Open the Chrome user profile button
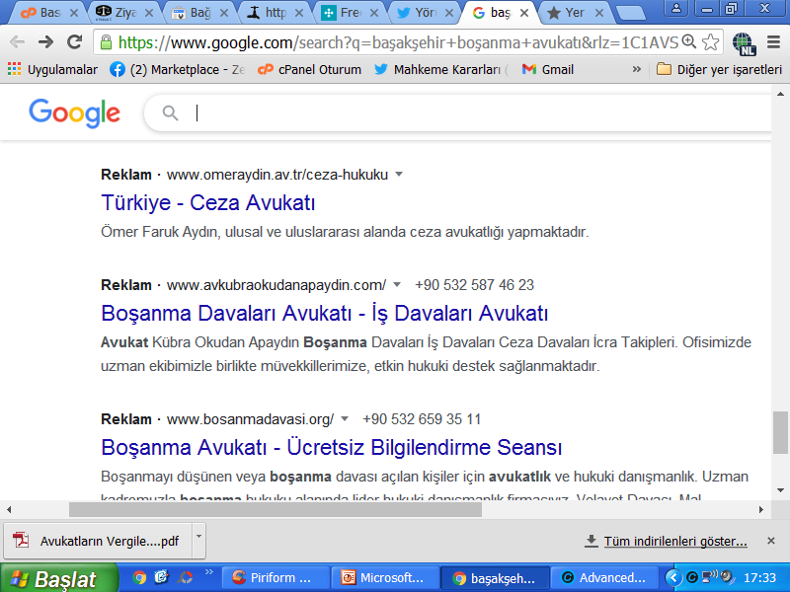Viewport: 790px width, 592px height. [x=676, y=8]
